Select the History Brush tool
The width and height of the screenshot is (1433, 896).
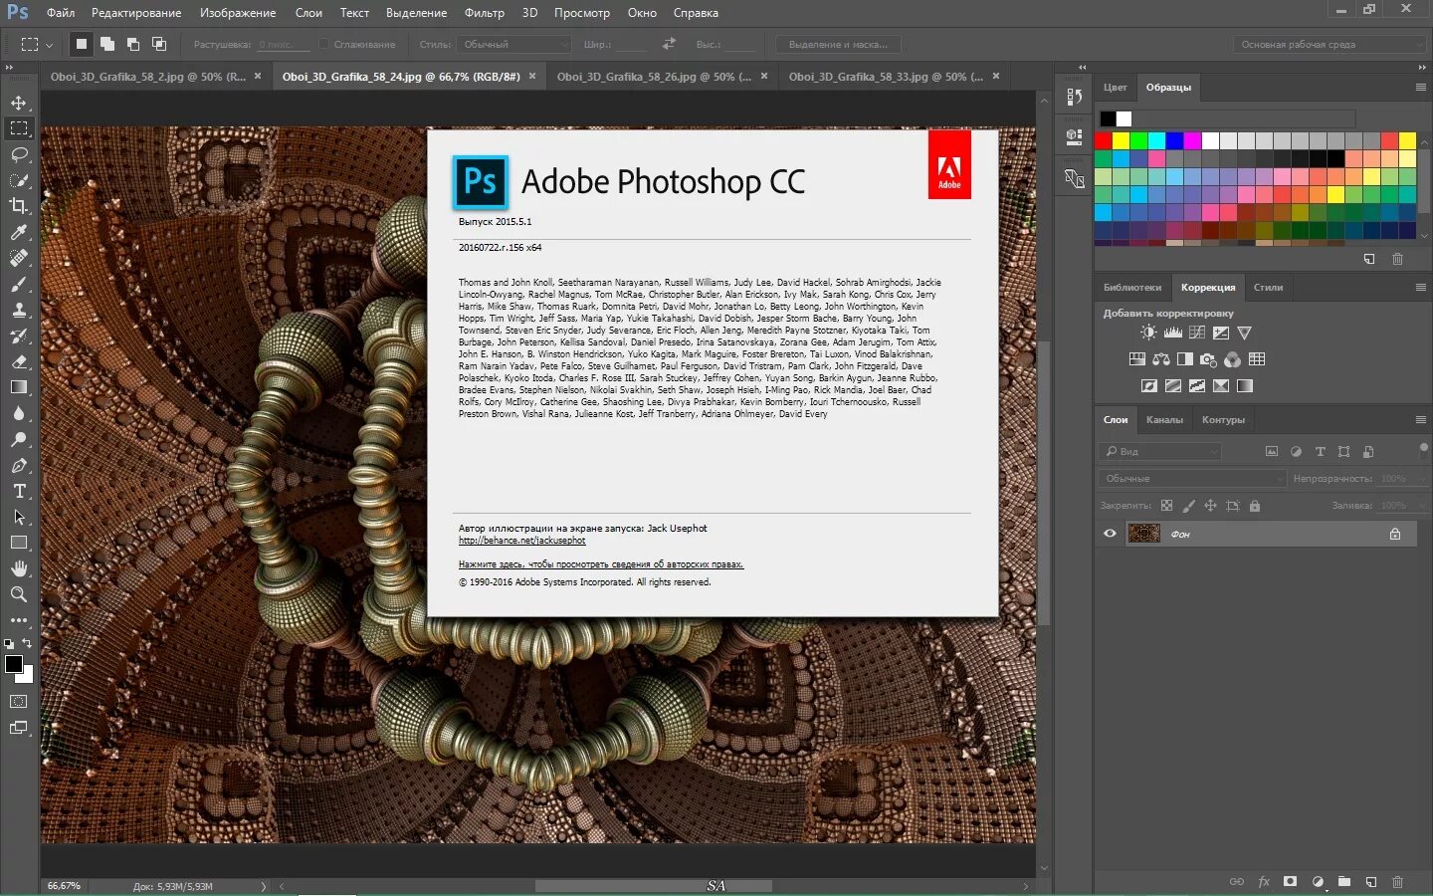pos(19,336)
